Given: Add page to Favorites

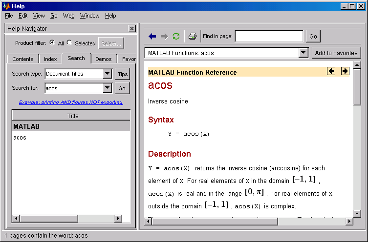Looking at the screenshot, I should (336, 53).
